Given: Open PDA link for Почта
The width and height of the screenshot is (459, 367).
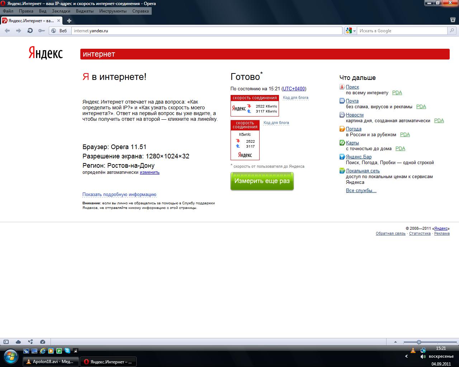Looking at the screenshot, I should click(421, 106).
